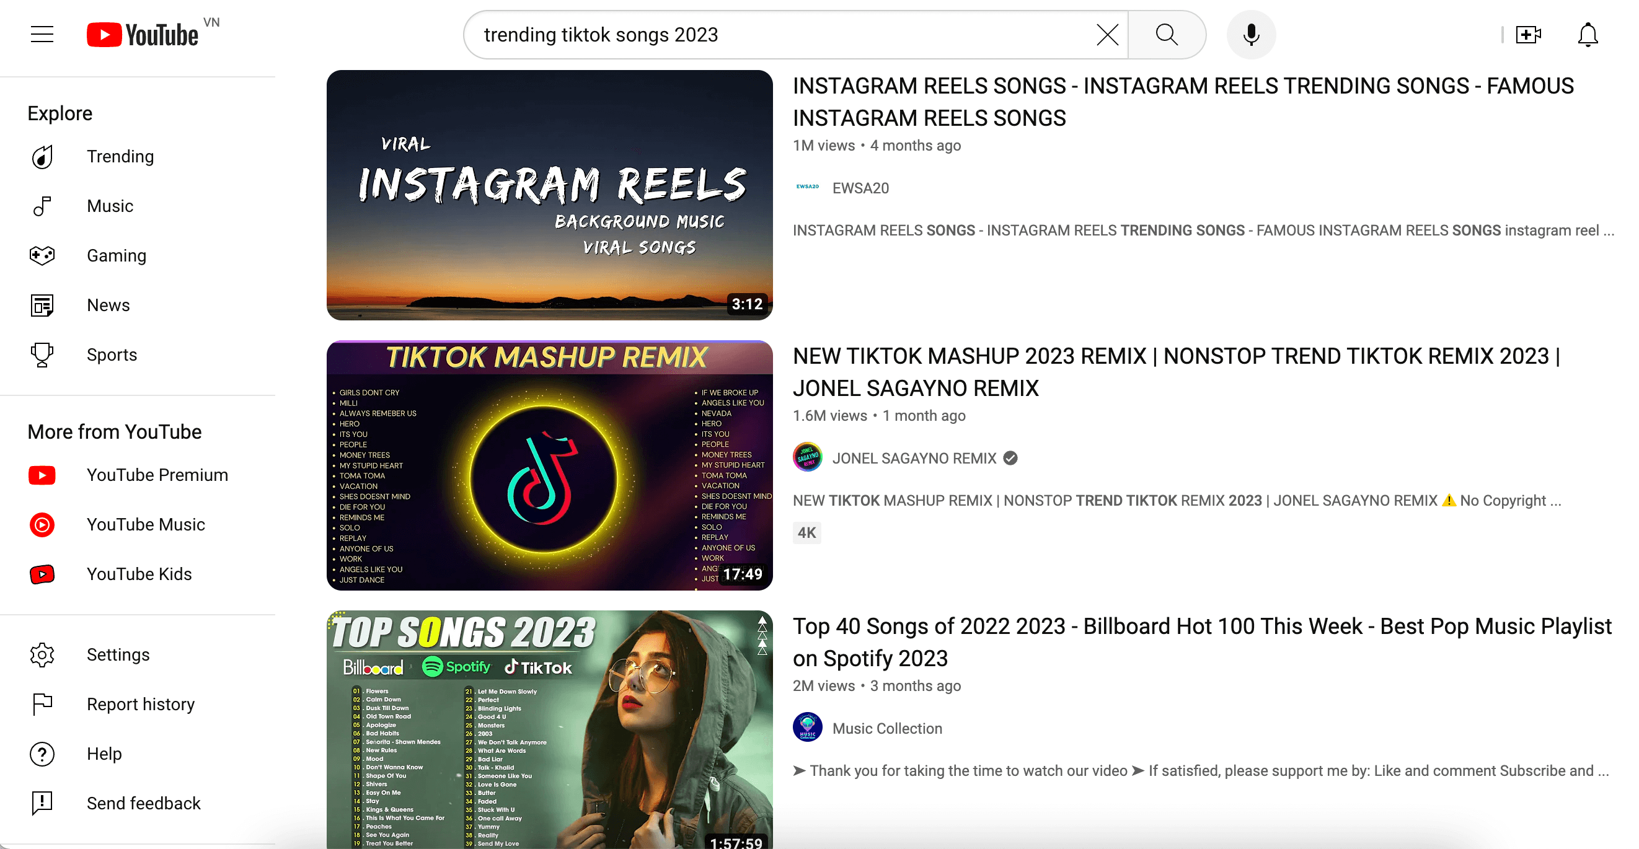
Task: Click the Sports trophy icon in sidebar
Action: point(42,354)
